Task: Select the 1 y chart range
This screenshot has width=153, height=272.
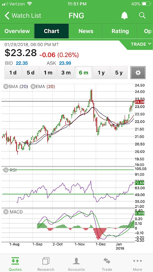Action: tap(101, 73)
